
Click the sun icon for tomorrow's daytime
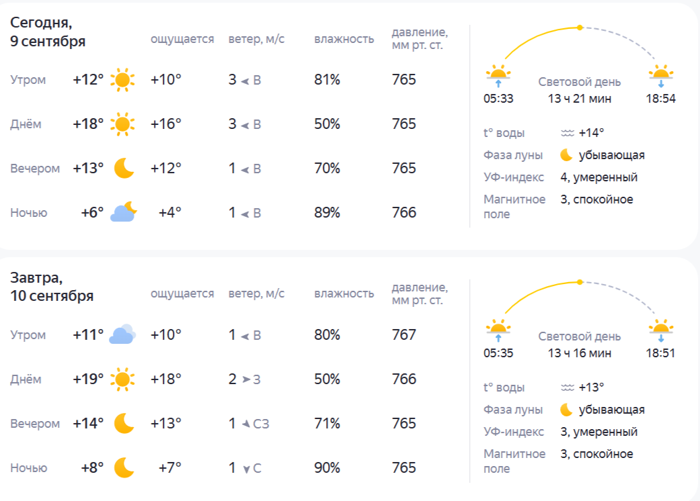pyautogui.click(x=122, y=379)
